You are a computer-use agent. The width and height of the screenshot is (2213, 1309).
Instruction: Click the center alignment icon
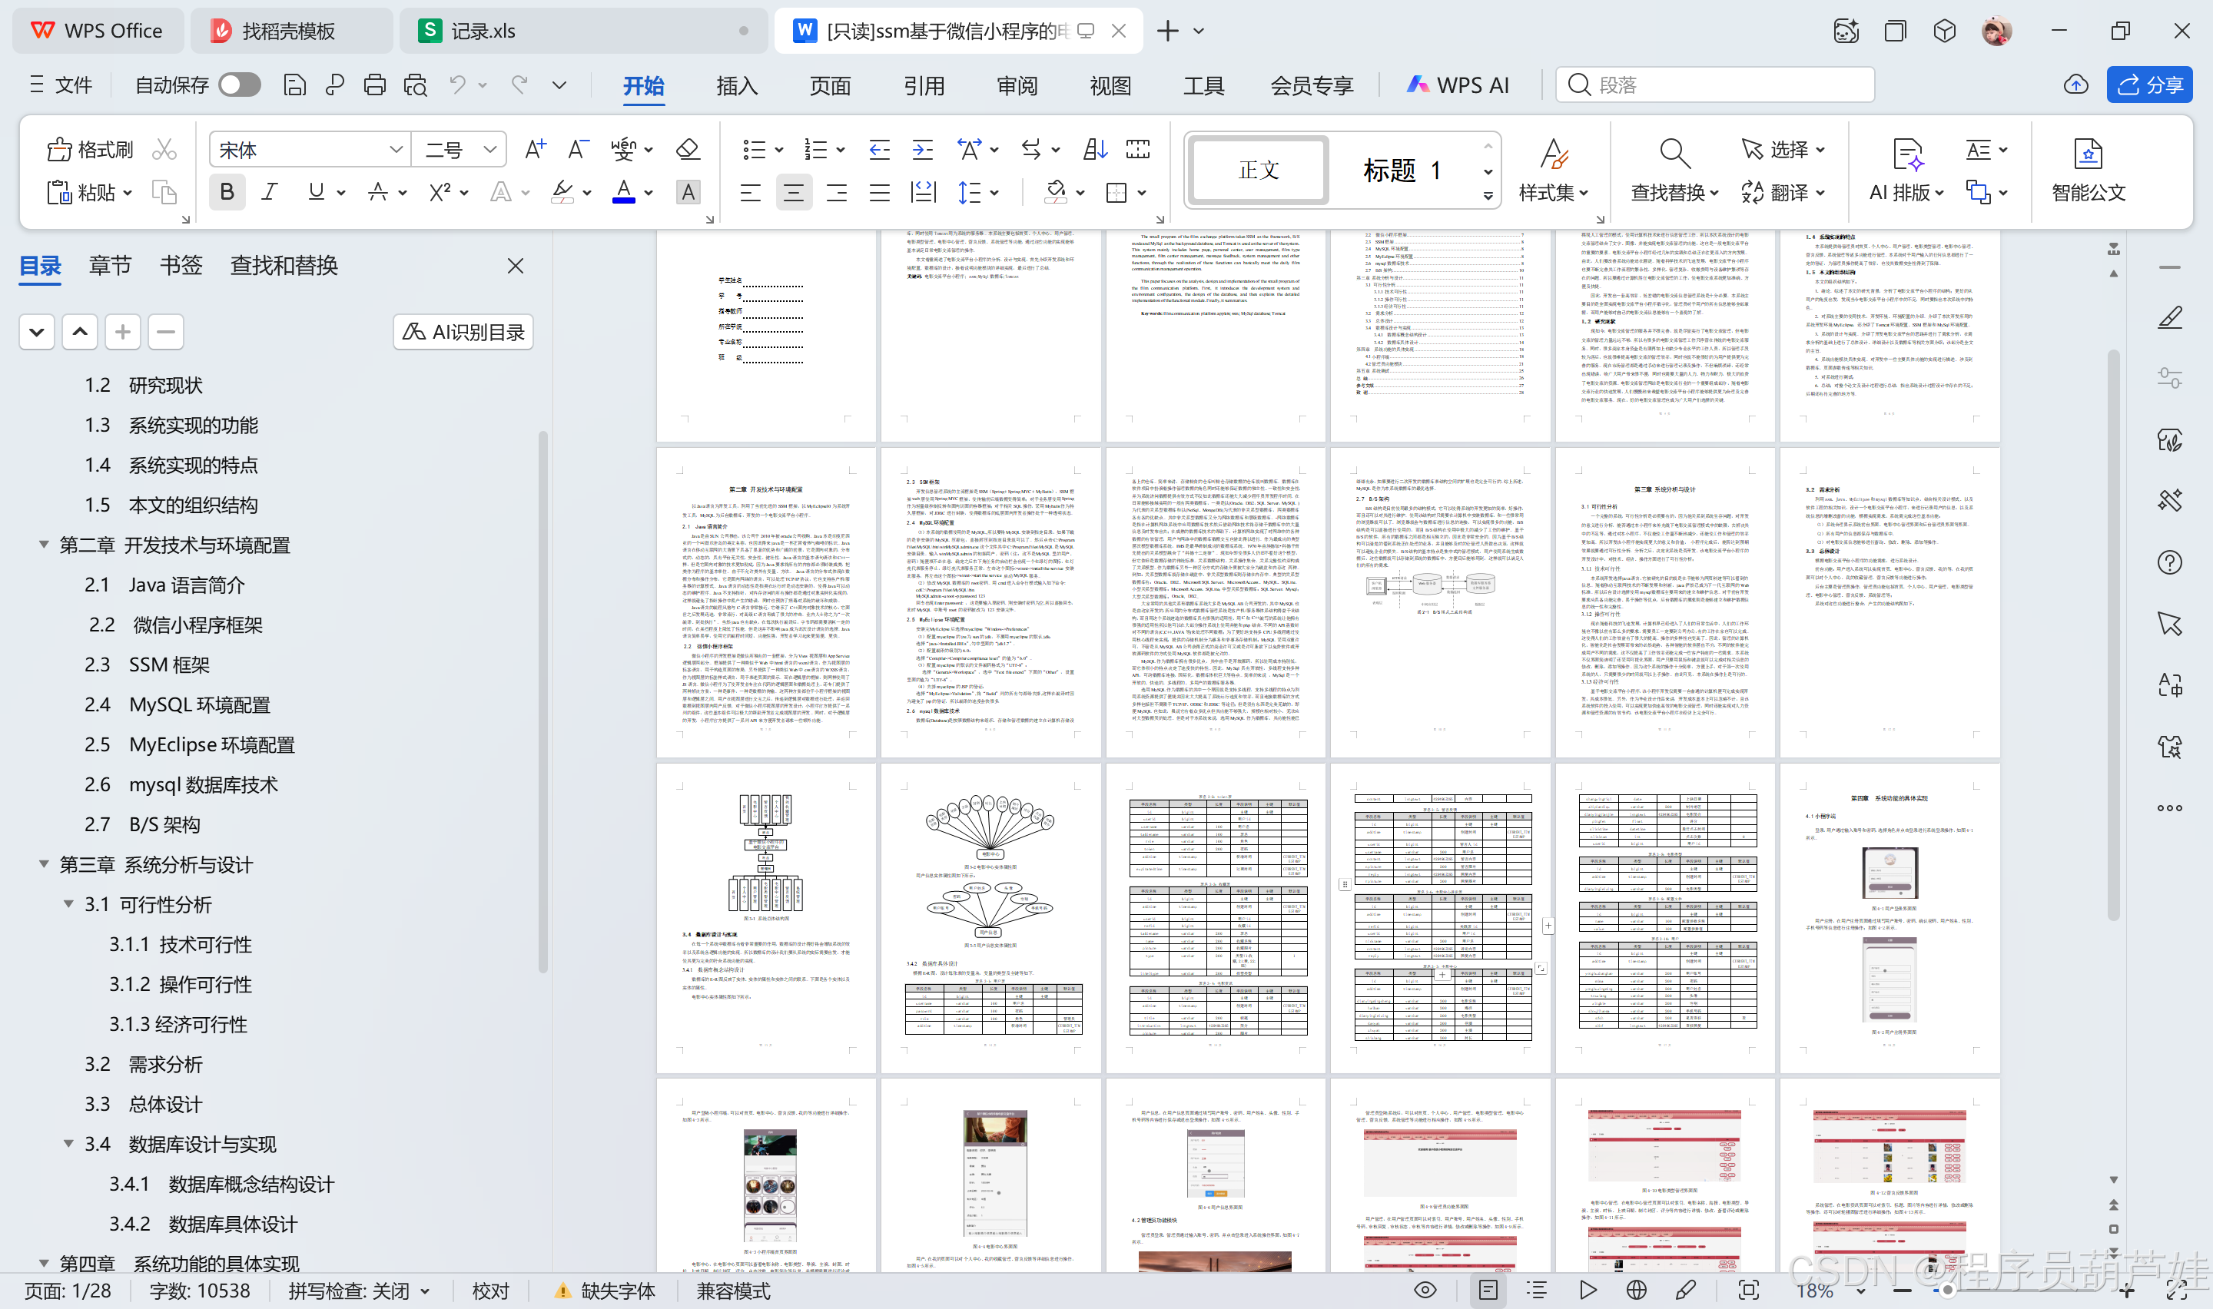(x=793, y=192)
